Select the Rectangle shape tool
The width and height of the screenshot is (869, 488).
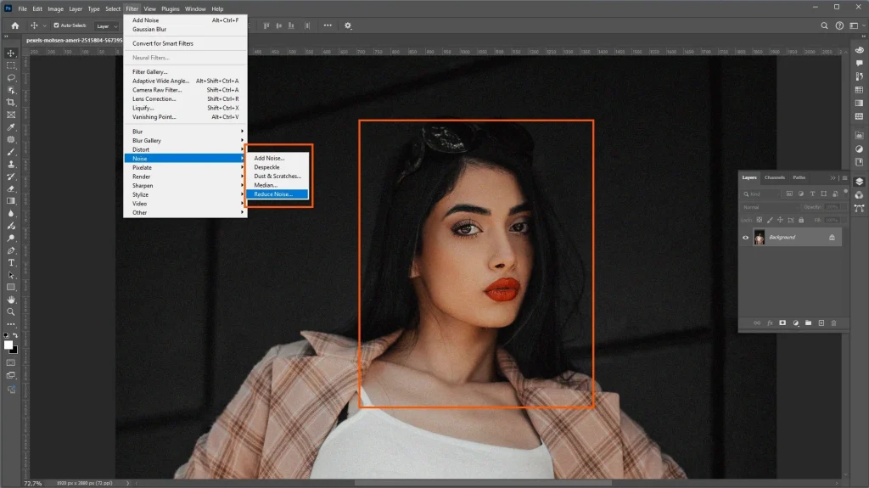coord(11,287)
